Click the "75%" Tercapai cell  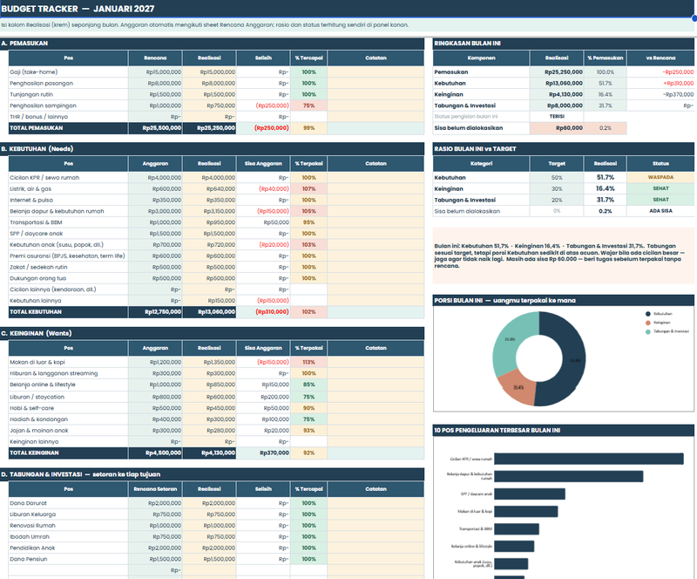tap(308, 106)
